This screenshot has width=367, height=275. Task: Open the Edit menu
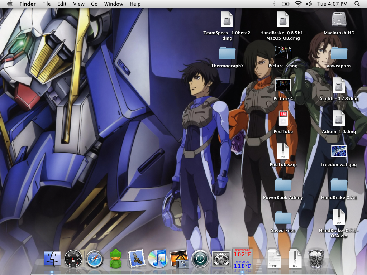coord(62,4)
